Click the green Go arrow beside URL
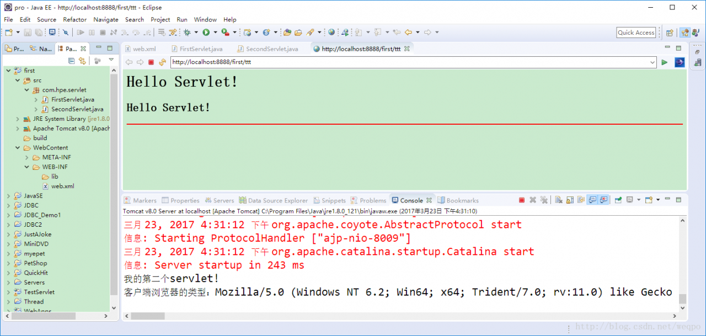The image size is (706, 336). pos(664,62)
